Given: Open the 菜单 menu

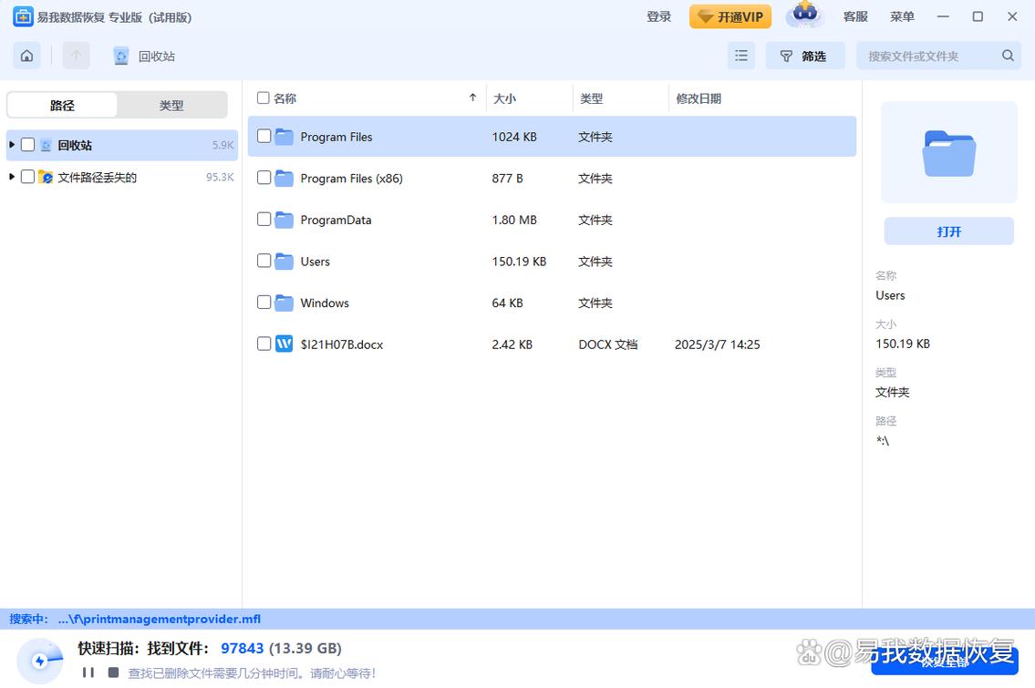Looking at the screenshot, I should (x=902, y=16).
